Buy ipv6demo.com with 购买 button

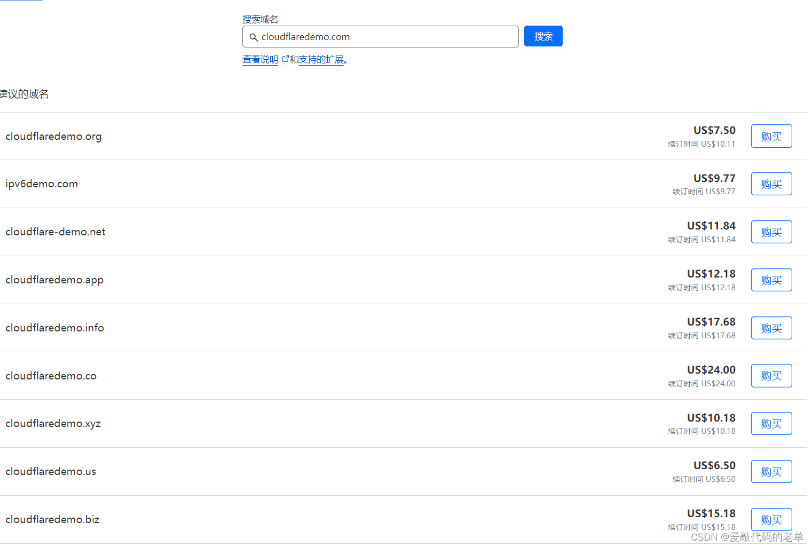coord(771,184)
